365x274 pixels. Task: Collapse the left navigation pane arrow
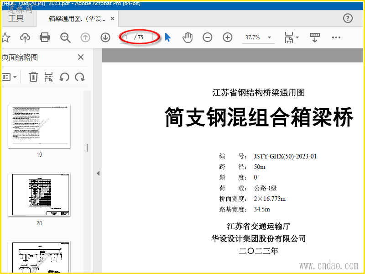(x=98, y=173)
